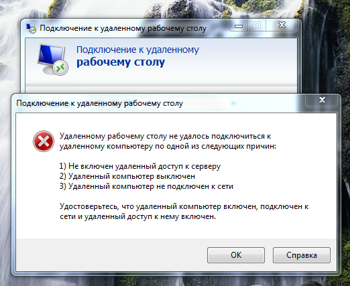This screenshot has width=350, height=286.
Task: Click advice text starting with "Удостоверьтесь"
Action: pyautogui.click(x=184, y=211)
